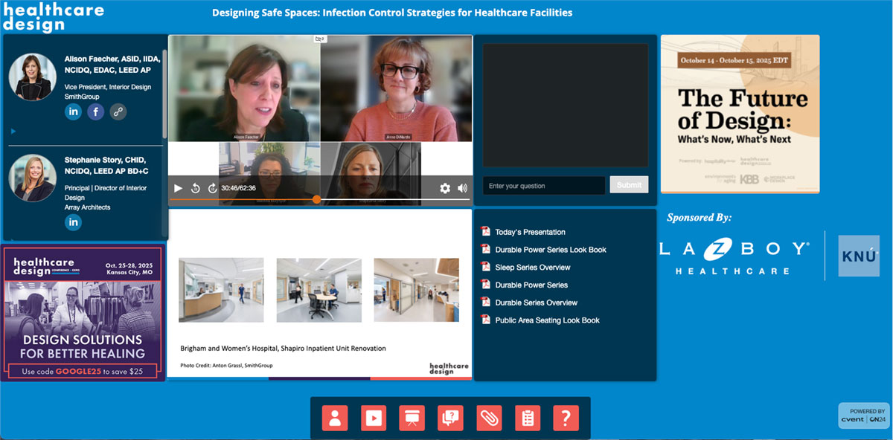Open the slides widget in the dock
Screen dimensions: 893x440
[x=412, y=418]
